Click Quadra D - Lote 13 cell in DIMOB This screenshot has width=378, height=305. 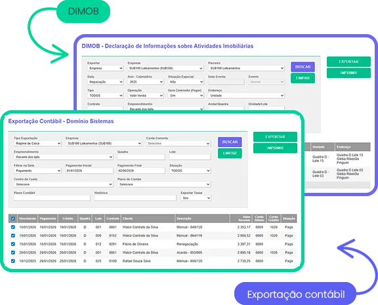tap(320, 159)
